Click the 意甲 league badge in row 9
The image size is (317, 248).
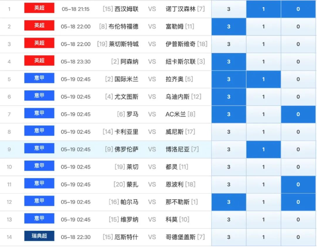click(x=39, y=148)
